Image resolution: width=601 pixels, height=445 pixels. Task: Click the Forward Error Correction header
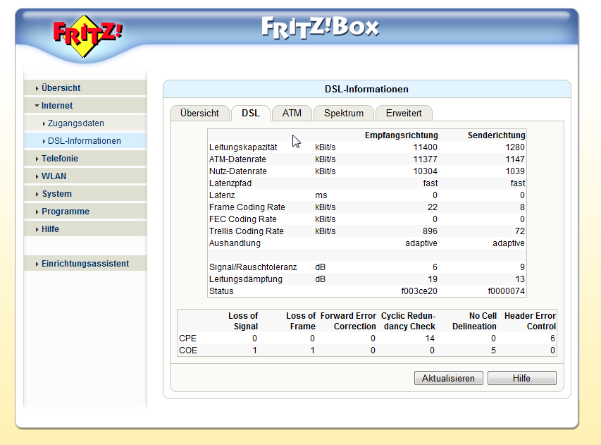coord(349,321)
